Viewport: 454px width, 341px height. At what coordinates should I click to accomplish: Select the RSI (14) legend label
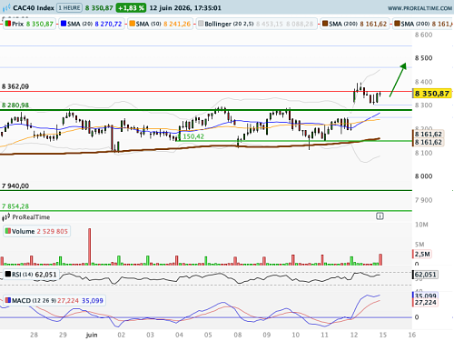pos(23,275)
